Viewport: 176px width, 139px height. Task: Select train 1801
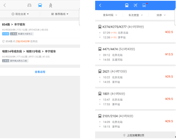click(x=135, y=99)
